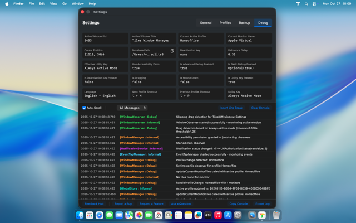Open Apple TV from the dock
The width and height of the screenshot is (356, 223).
click(208, 215)
